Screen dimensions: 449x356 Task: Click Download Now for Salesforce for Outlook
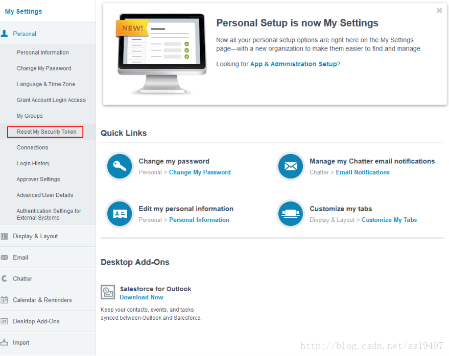(141, 297)
